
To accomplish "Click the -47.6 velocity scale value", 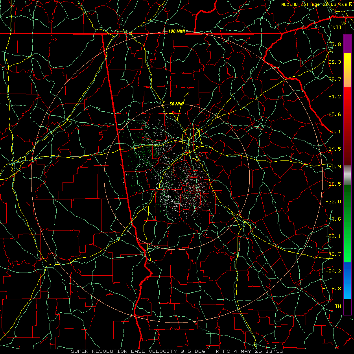I will [x=333, y=219].
